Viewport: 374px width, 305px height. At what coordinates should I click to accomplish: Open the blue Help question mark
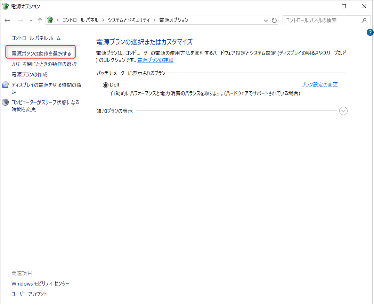(370, 32)
